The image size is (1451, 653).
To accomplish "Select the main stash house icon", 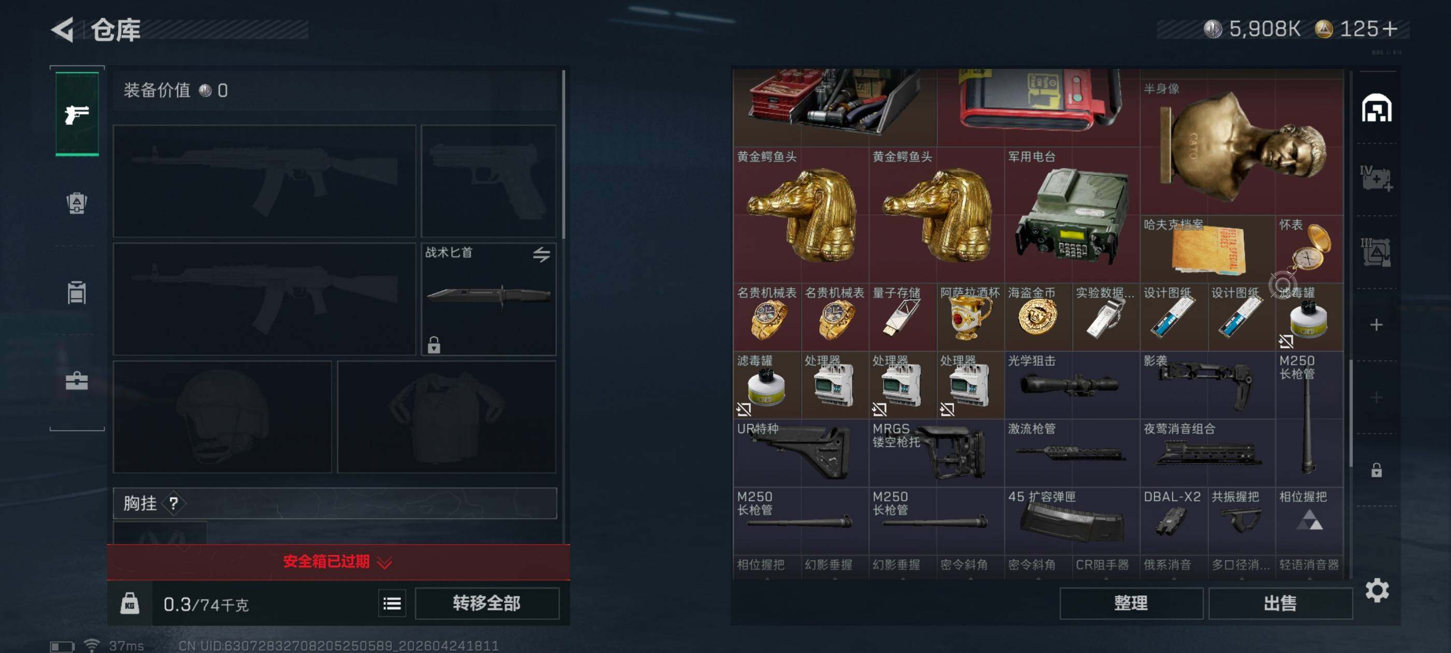I will (x=1377, y=108).
